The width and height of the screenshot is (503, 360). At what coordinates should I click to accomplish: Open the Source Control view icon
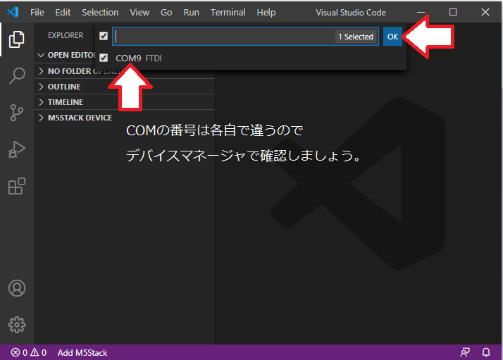coord(16,113)
